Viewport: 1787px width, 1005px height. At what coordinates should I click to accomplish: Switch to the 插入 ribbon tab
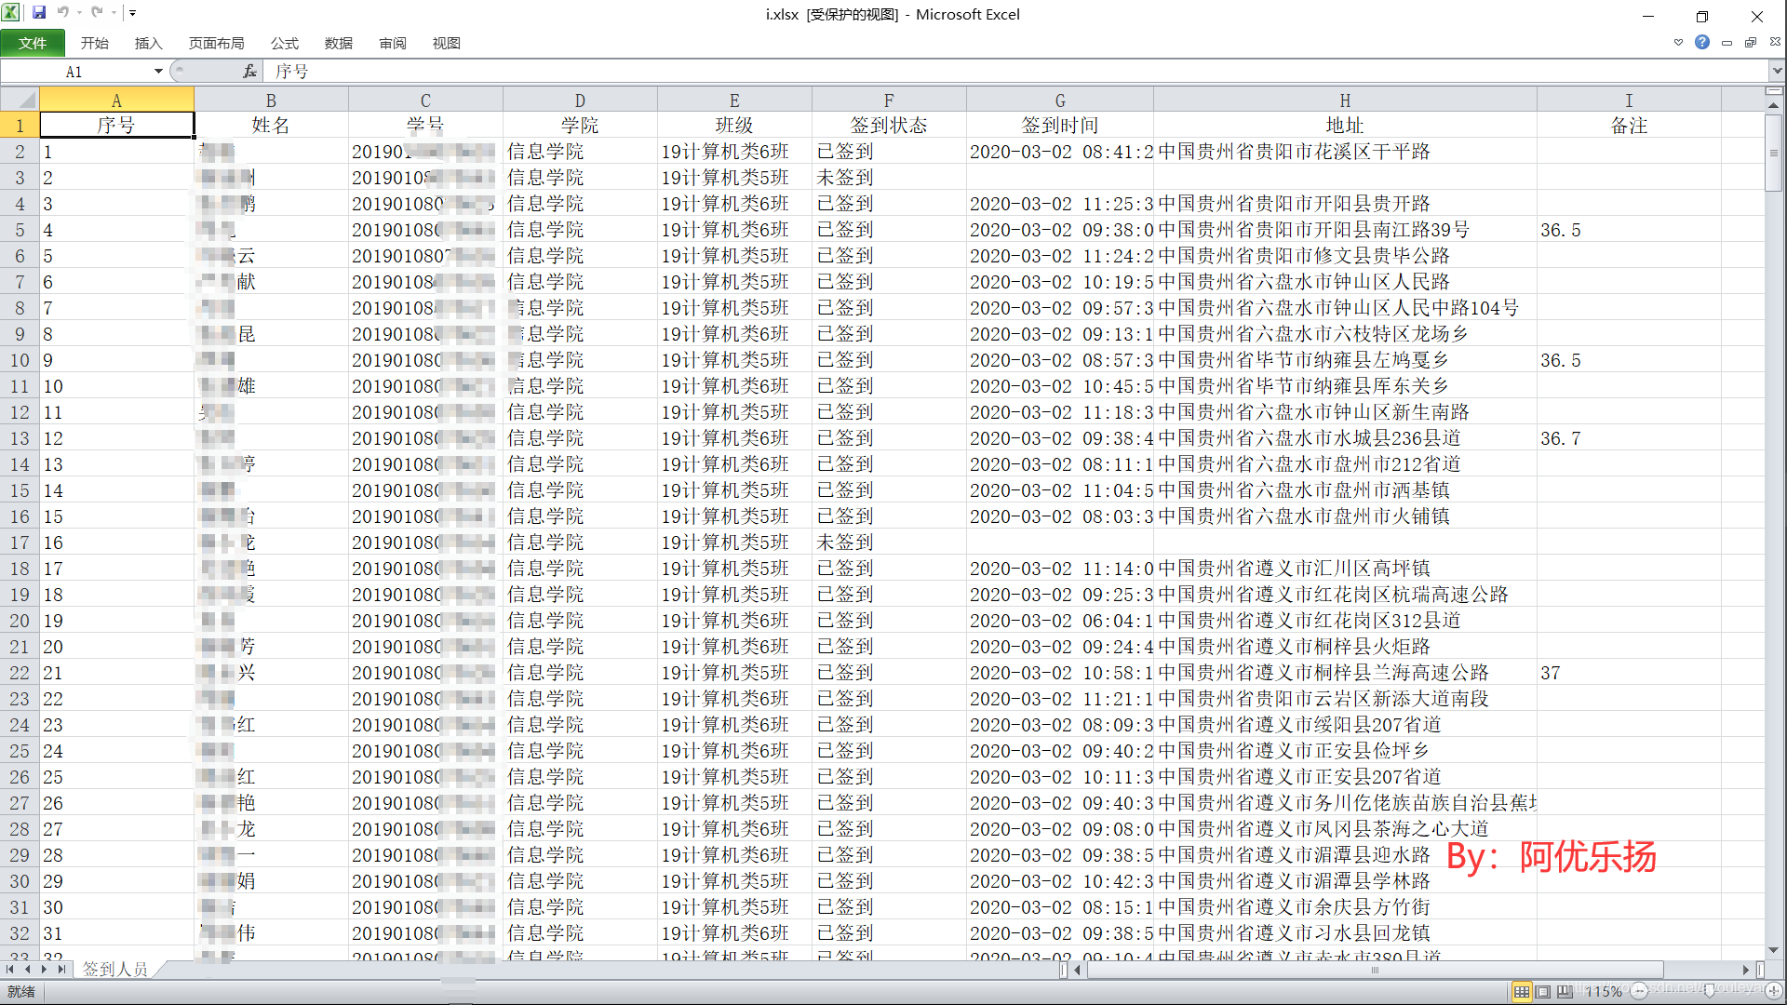pyautogui.click(x=149, y=43)
